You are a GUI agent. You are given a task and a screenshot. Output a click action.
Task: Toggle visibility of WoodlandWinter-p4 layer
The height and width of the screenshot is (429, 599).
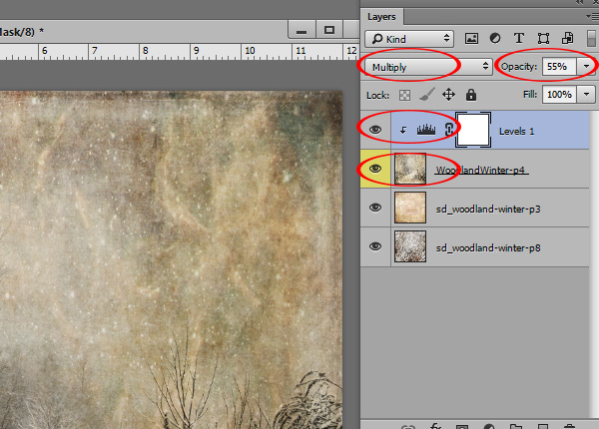pos(375,170)
